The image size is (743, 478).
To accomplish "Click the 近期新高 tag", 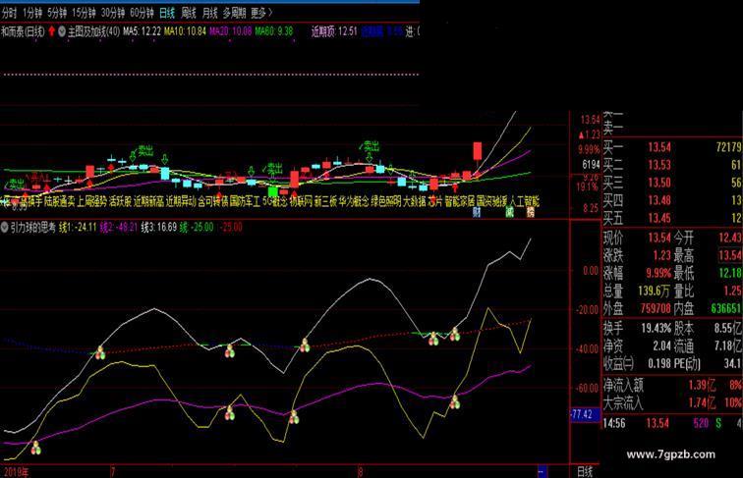I will 148,202.
